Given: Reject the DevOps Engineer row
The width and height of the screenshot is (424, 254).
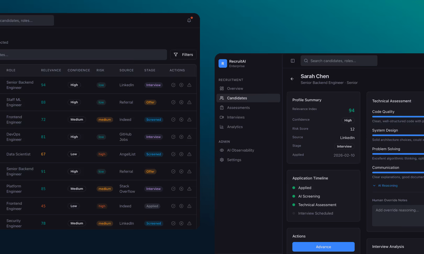Looking at the screenshot, I should pos(181,137).
